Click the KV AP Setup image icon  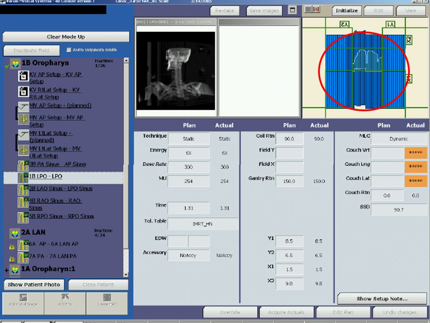click(23, 76)
